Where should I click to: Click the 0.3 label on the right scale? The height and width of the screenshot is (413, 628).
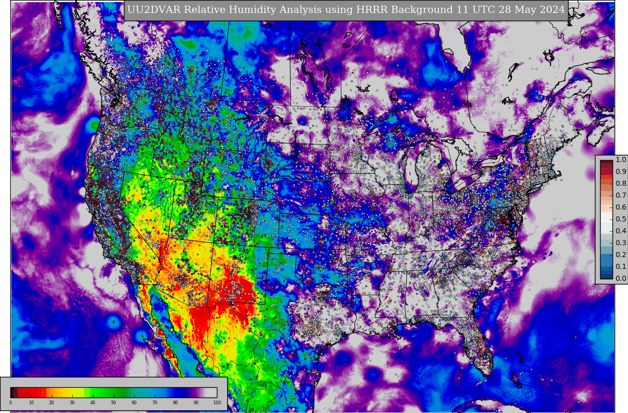[x=621, y=243]
